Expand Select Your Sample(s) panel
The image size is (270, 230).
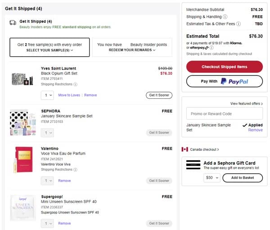click(52, 50)
